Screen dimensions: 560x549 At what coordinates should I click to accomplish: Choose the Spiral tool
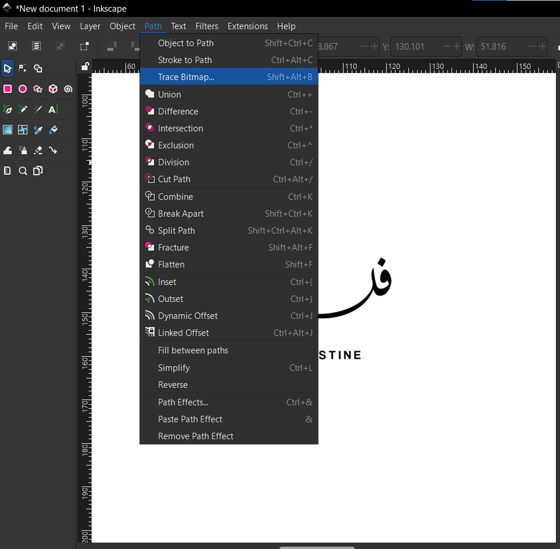tap(68, 89)
